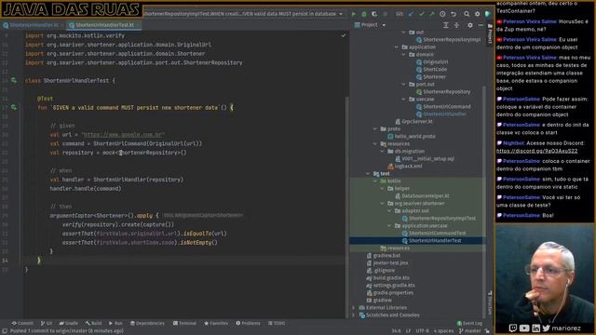Click the inspection checkmark in the editor corner
This screenshot has height=335, width=596.
(x=344, y=35)
